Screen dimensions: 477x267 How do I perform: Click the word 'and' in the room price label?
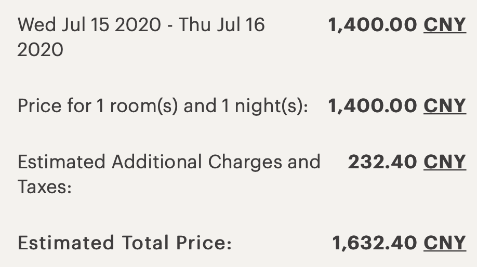click(200, 106)
